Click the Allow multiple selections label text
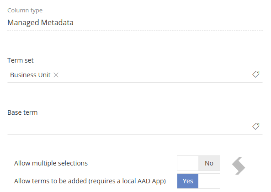The height and width of the screenshot is (192, 271). (51, 163)
